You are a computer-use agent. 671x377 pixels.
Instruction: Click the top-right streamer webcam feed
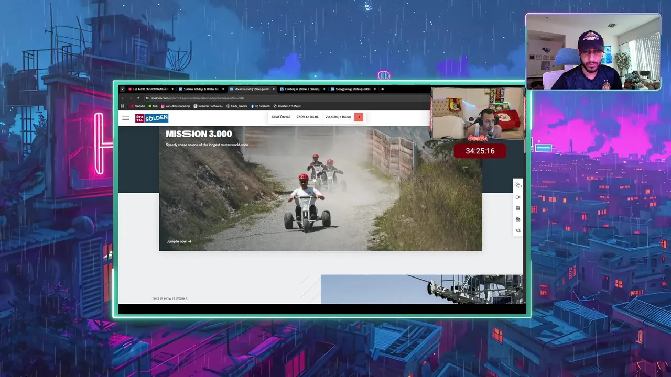(x=593, y=52)
